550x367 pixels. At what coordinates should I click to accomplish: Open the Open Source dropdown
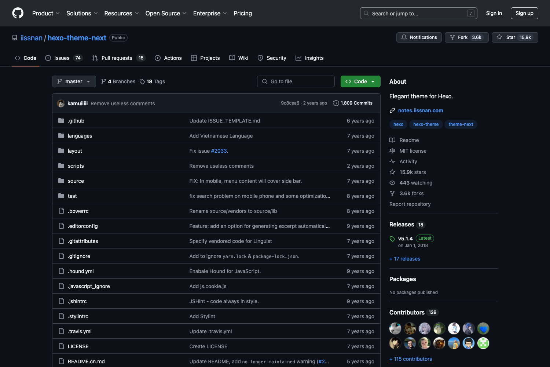click(166, 13)
